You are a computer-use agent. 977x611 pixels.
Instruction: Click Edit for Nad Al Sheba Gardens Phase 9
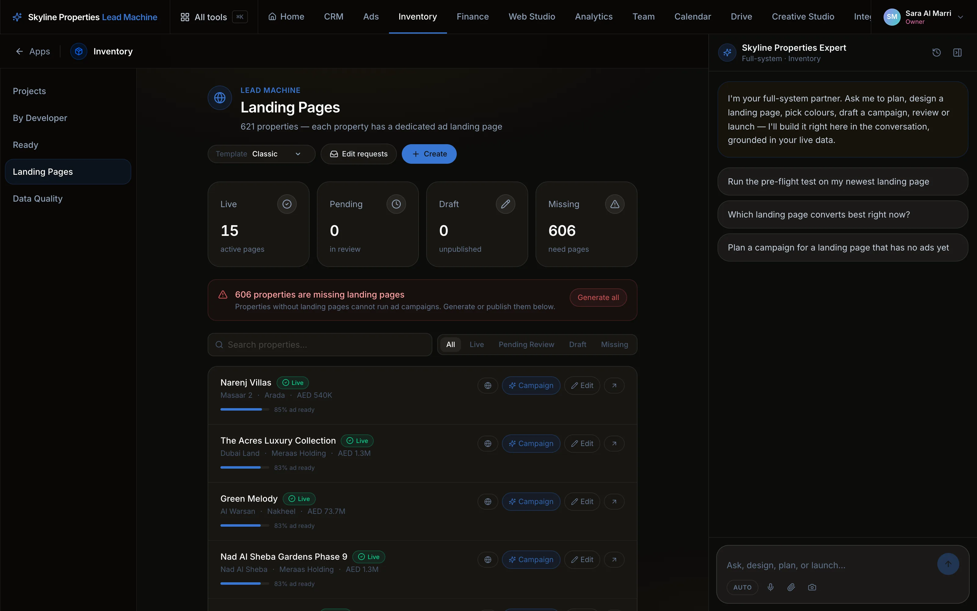[582, 560]
